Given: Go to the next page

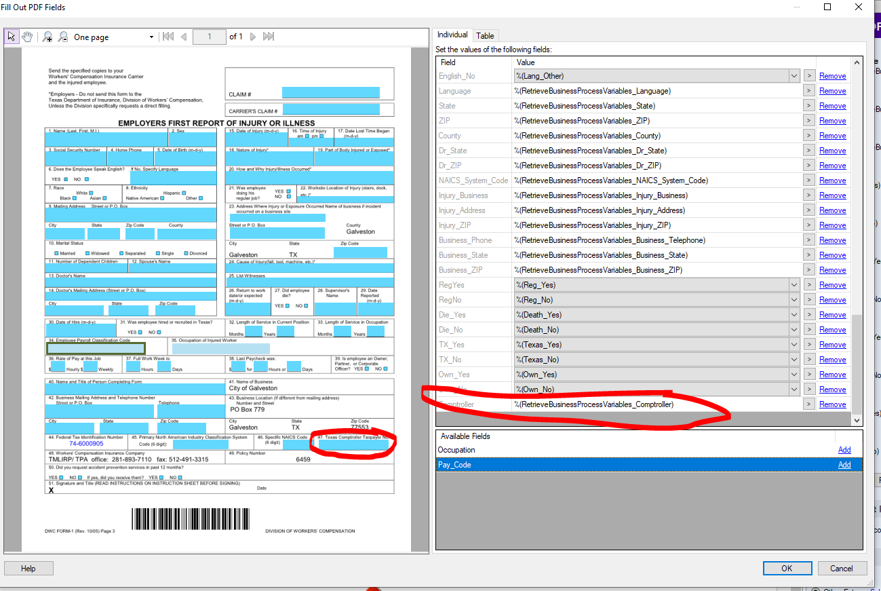Looking at the screenshot, I should point(253,37).
